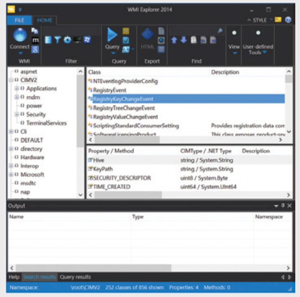Click the blue Query play icon
The image size is (300, 297).
112,35
